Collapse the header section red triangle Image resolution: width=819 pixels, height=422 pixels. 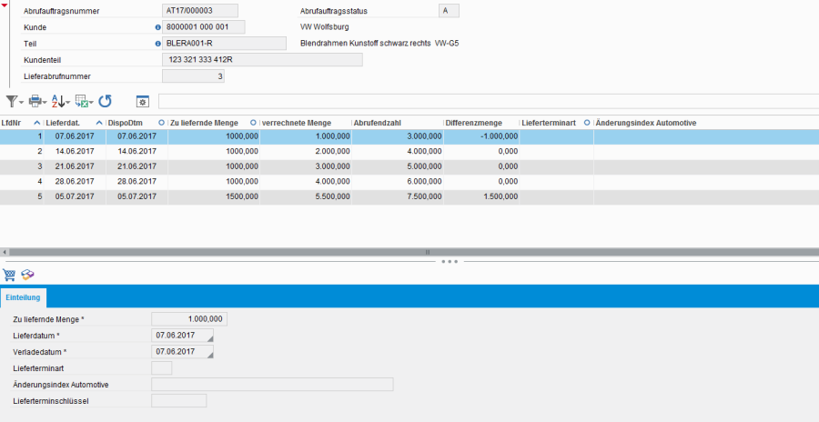click(5, 4)
